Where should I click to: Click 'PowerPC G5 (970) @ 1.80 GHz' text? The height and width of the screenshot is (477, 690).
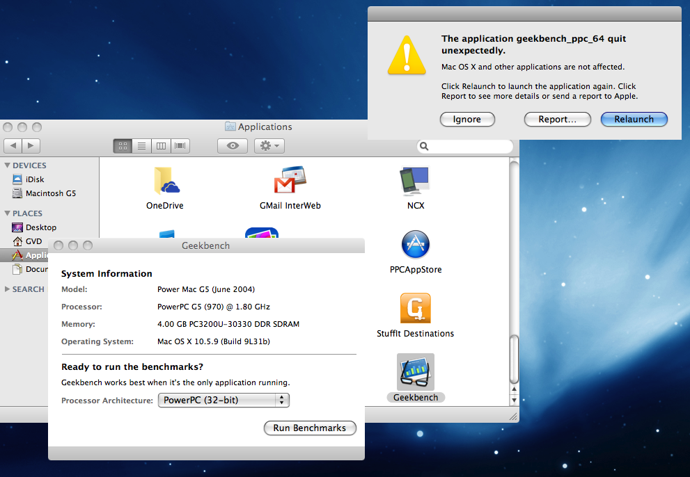tap(214, 307)
